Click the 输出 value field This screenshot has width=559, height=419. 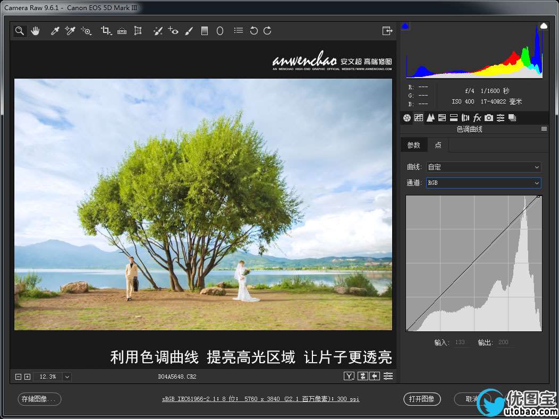pos(505,342)
